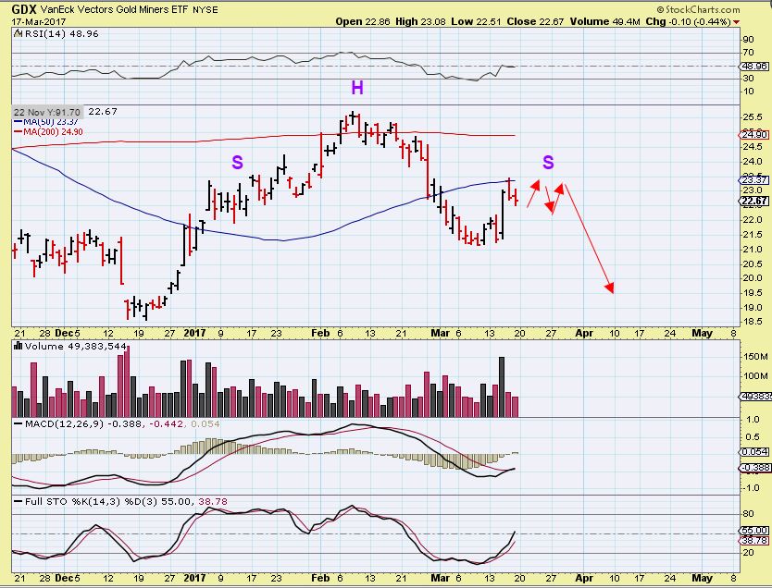Click the MACD(12,26,9) indicator label
The image size is (772, 588).
tap(64, 423)
